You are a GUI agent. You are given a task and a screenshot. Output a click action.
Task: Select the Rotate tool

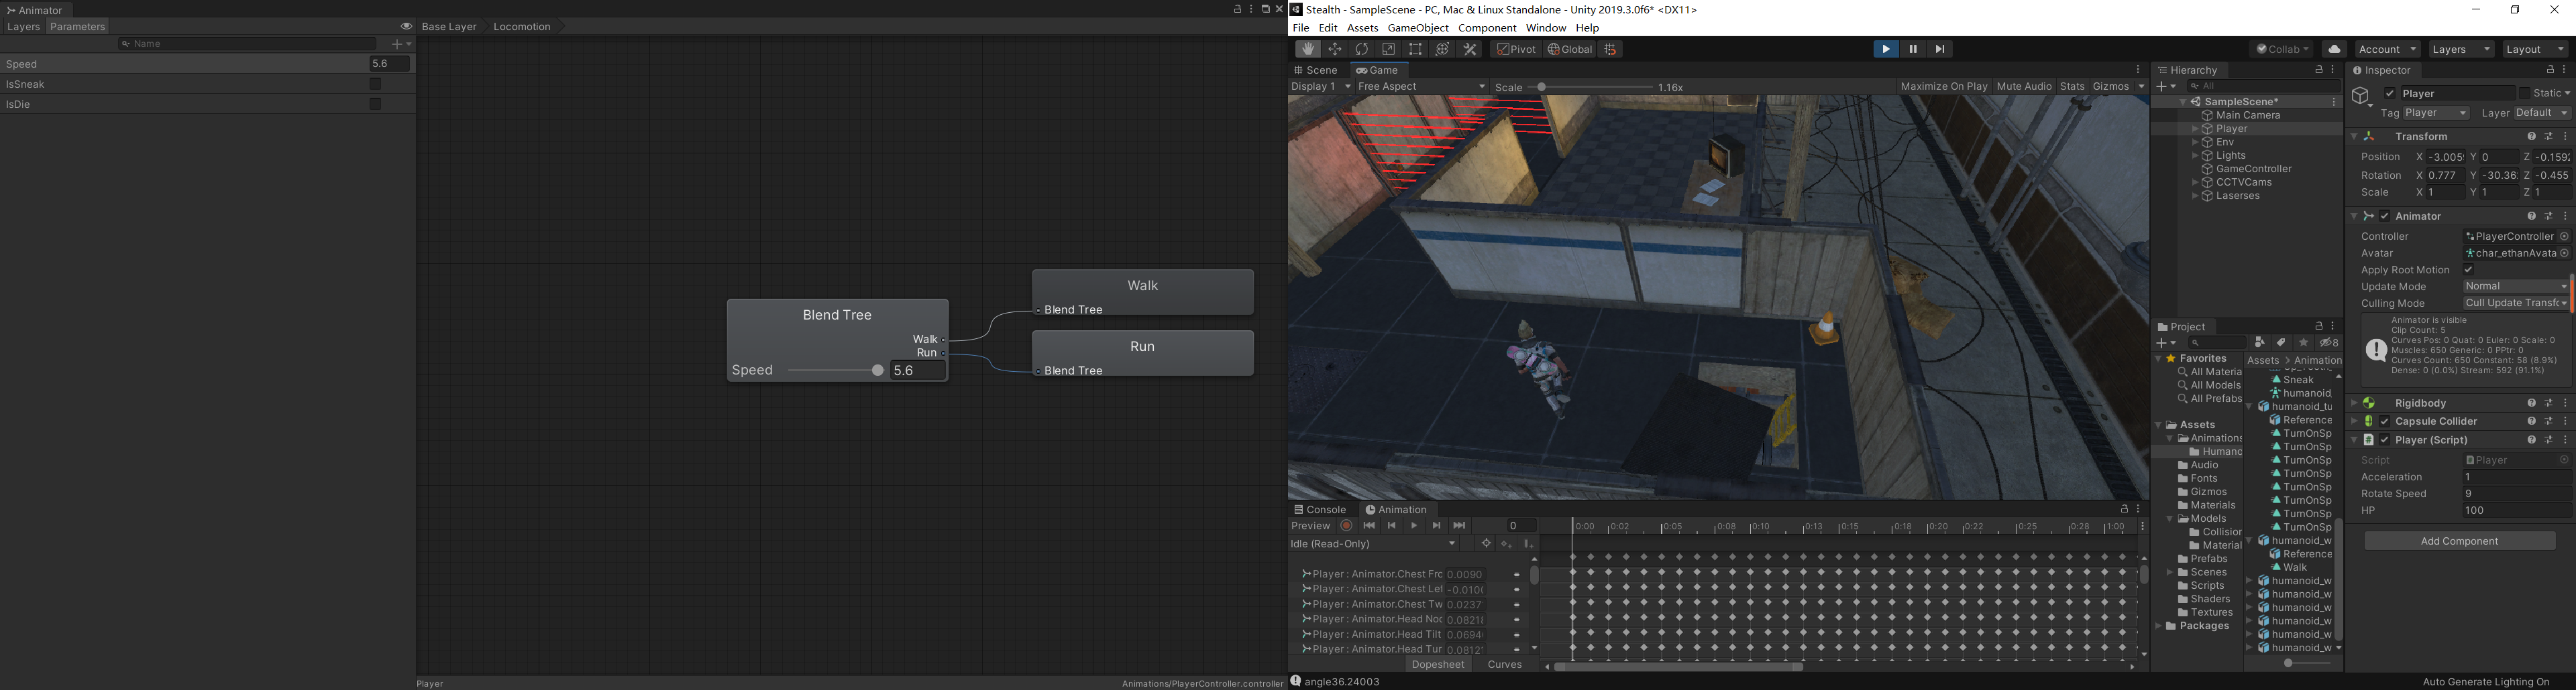point(1362,49)
